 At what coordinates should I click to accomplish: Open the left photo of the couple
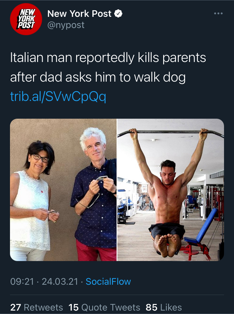click(63, 190)
